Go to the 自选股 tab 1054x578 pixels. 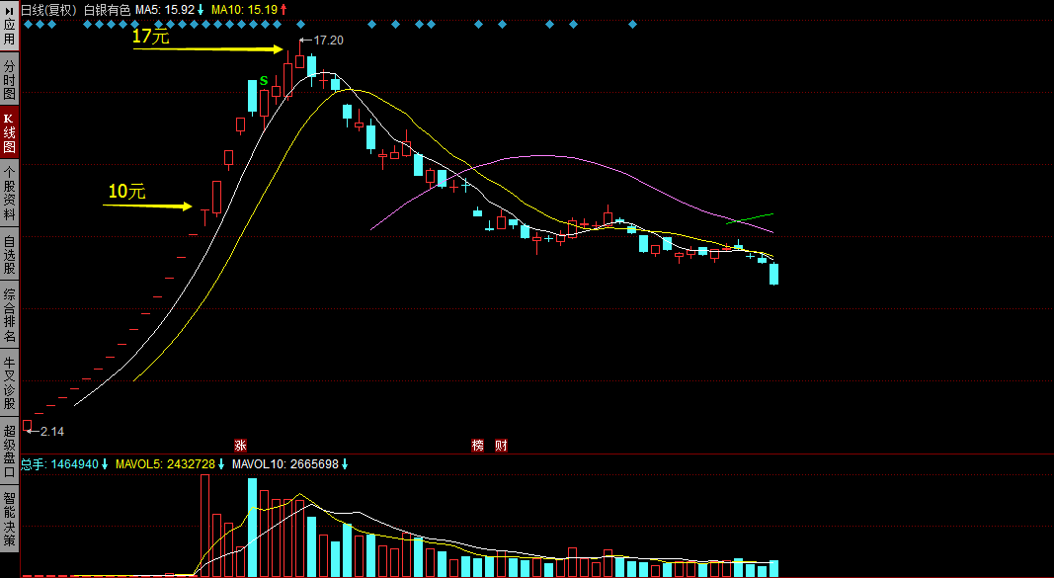[10, 254]
